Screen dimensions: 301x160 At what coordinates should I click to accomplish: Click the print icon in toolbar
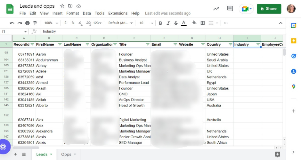(x=28, y=23)
